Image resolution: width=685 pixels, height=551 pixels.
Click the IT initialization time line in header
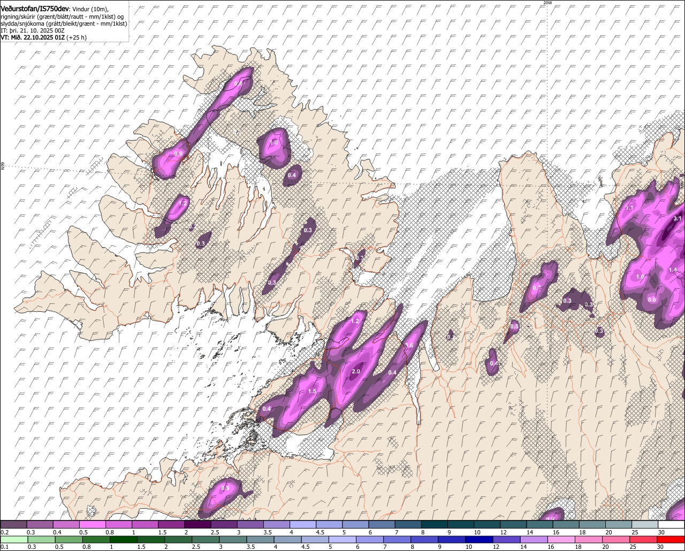[x=33, y=30]
